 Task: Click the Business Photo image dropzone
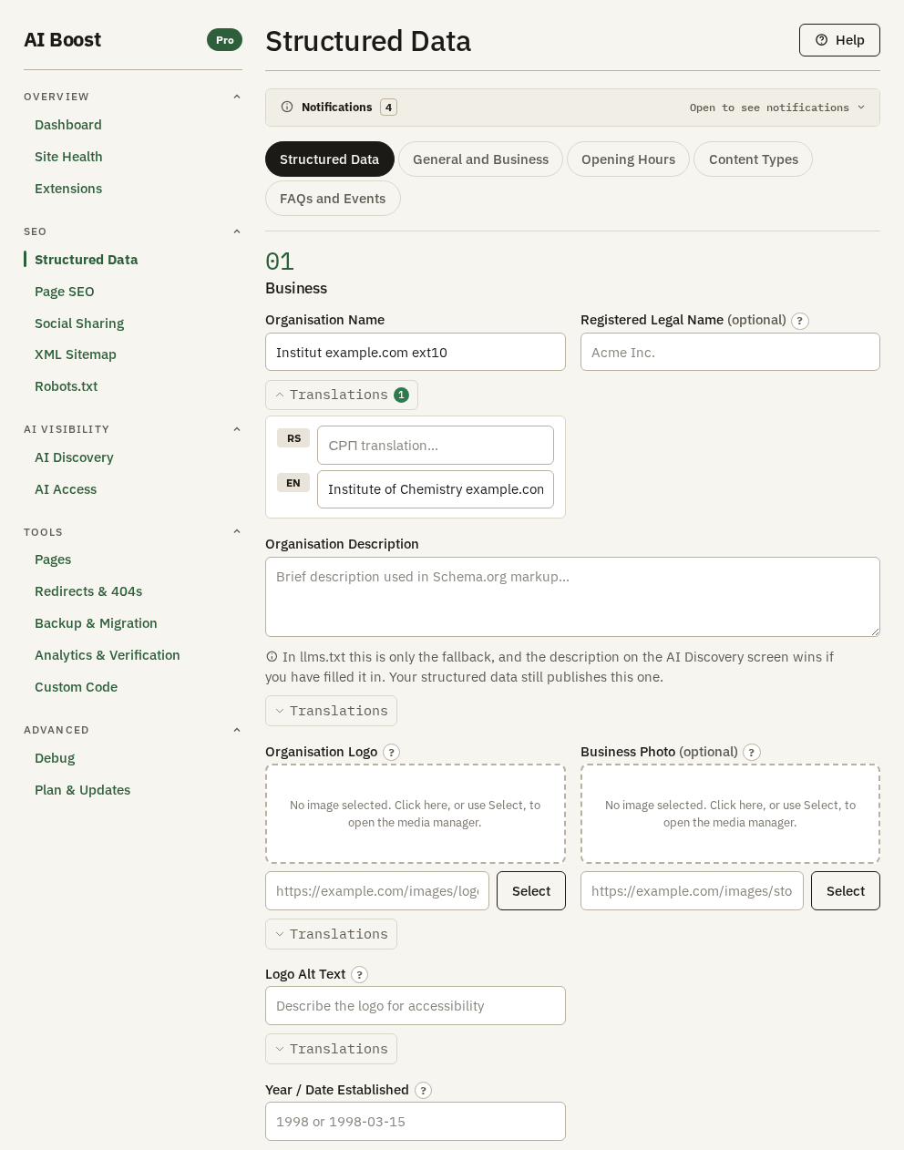(x=730, y=814)
